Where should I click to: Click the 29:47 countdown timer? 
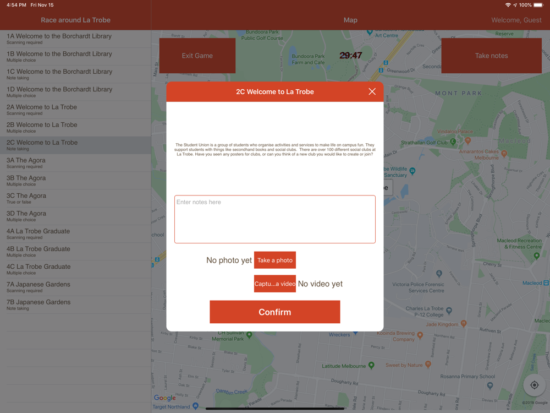[350, 55]
